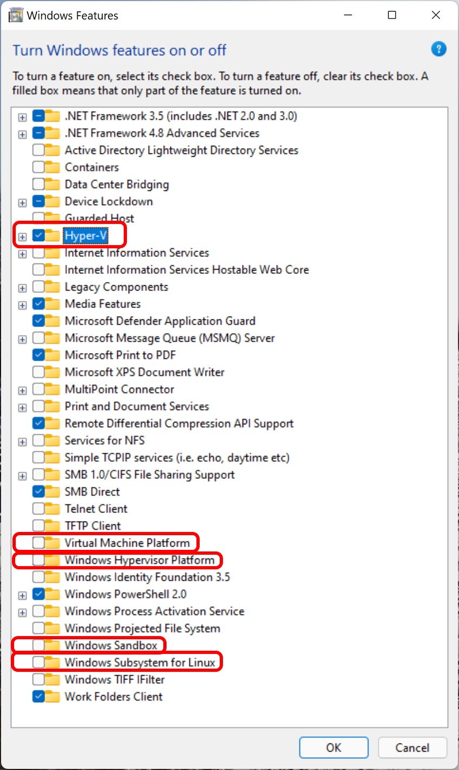Expand the SMB 1.0/CIFS File Sharing Support node

pos(22,476)
